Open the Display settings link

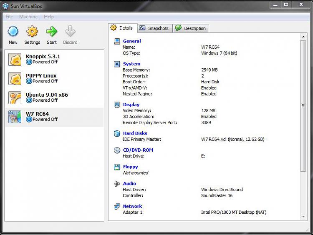click(x=131, y=105)
